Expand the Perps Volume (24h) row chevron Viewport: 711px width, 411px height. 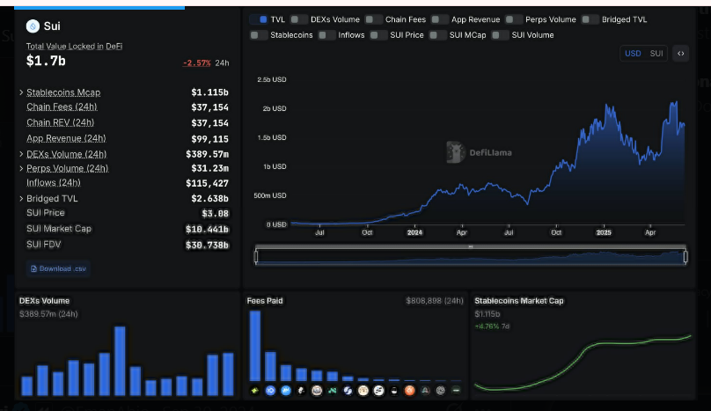click(x=21, y=168)
